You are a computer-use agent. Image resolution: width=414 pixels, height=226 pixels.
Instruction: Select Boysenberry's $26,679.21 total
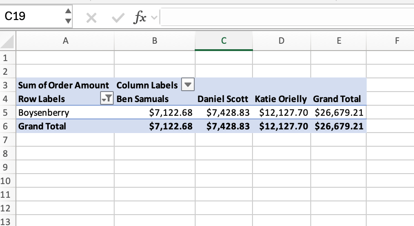click(339, 113)
